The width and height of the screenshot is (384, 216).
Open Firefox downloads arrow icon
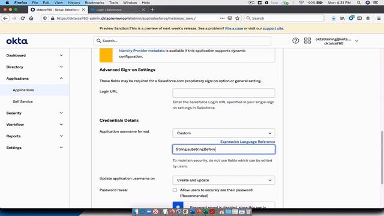tap(334, 19)
